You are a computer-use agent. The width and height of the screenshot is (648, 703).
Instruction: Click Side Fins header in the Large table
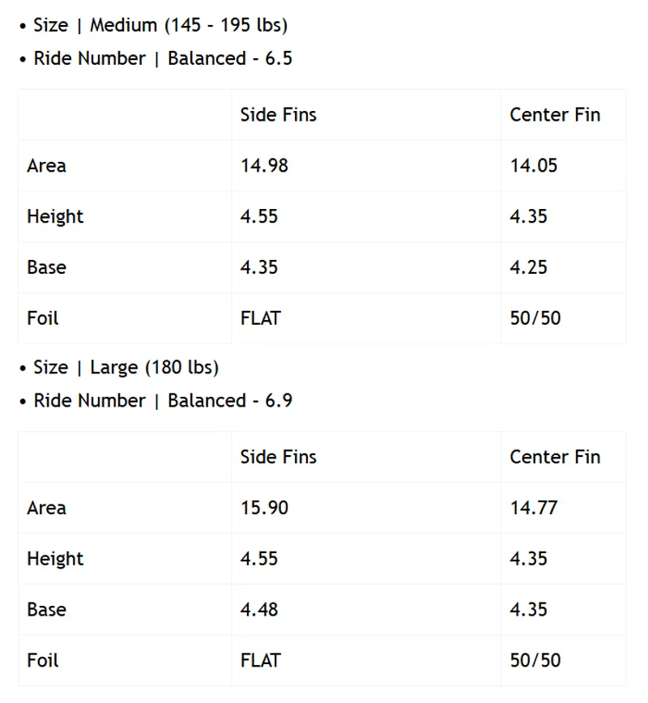[x=278, y=457]
